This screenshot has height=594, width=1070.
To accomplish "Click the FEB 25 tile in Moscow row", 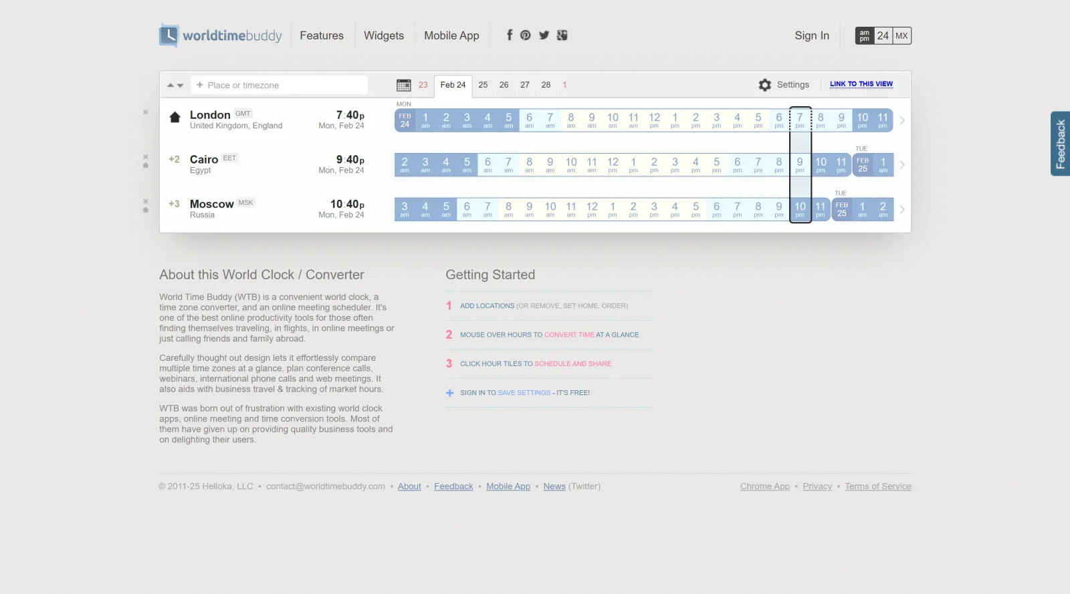I will tap(842, 209).
